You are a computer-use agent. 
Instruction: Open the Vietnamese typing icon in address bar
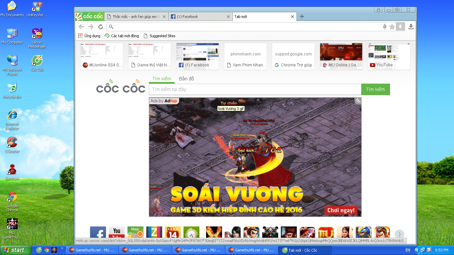click(385, 27)
